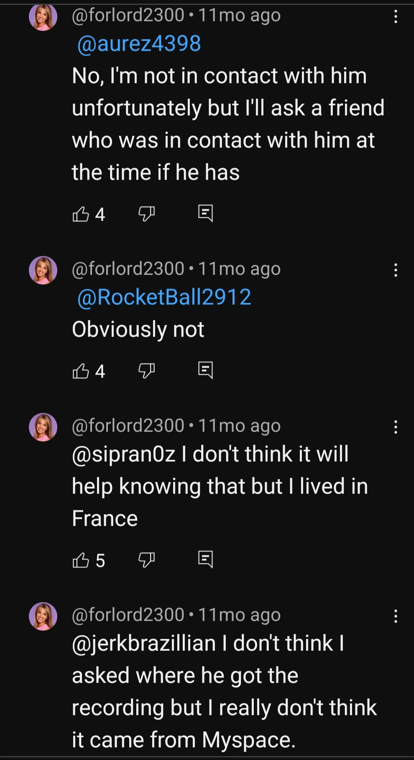
Task: Tap the avatar beside the France comment
Action: point(43,427)
